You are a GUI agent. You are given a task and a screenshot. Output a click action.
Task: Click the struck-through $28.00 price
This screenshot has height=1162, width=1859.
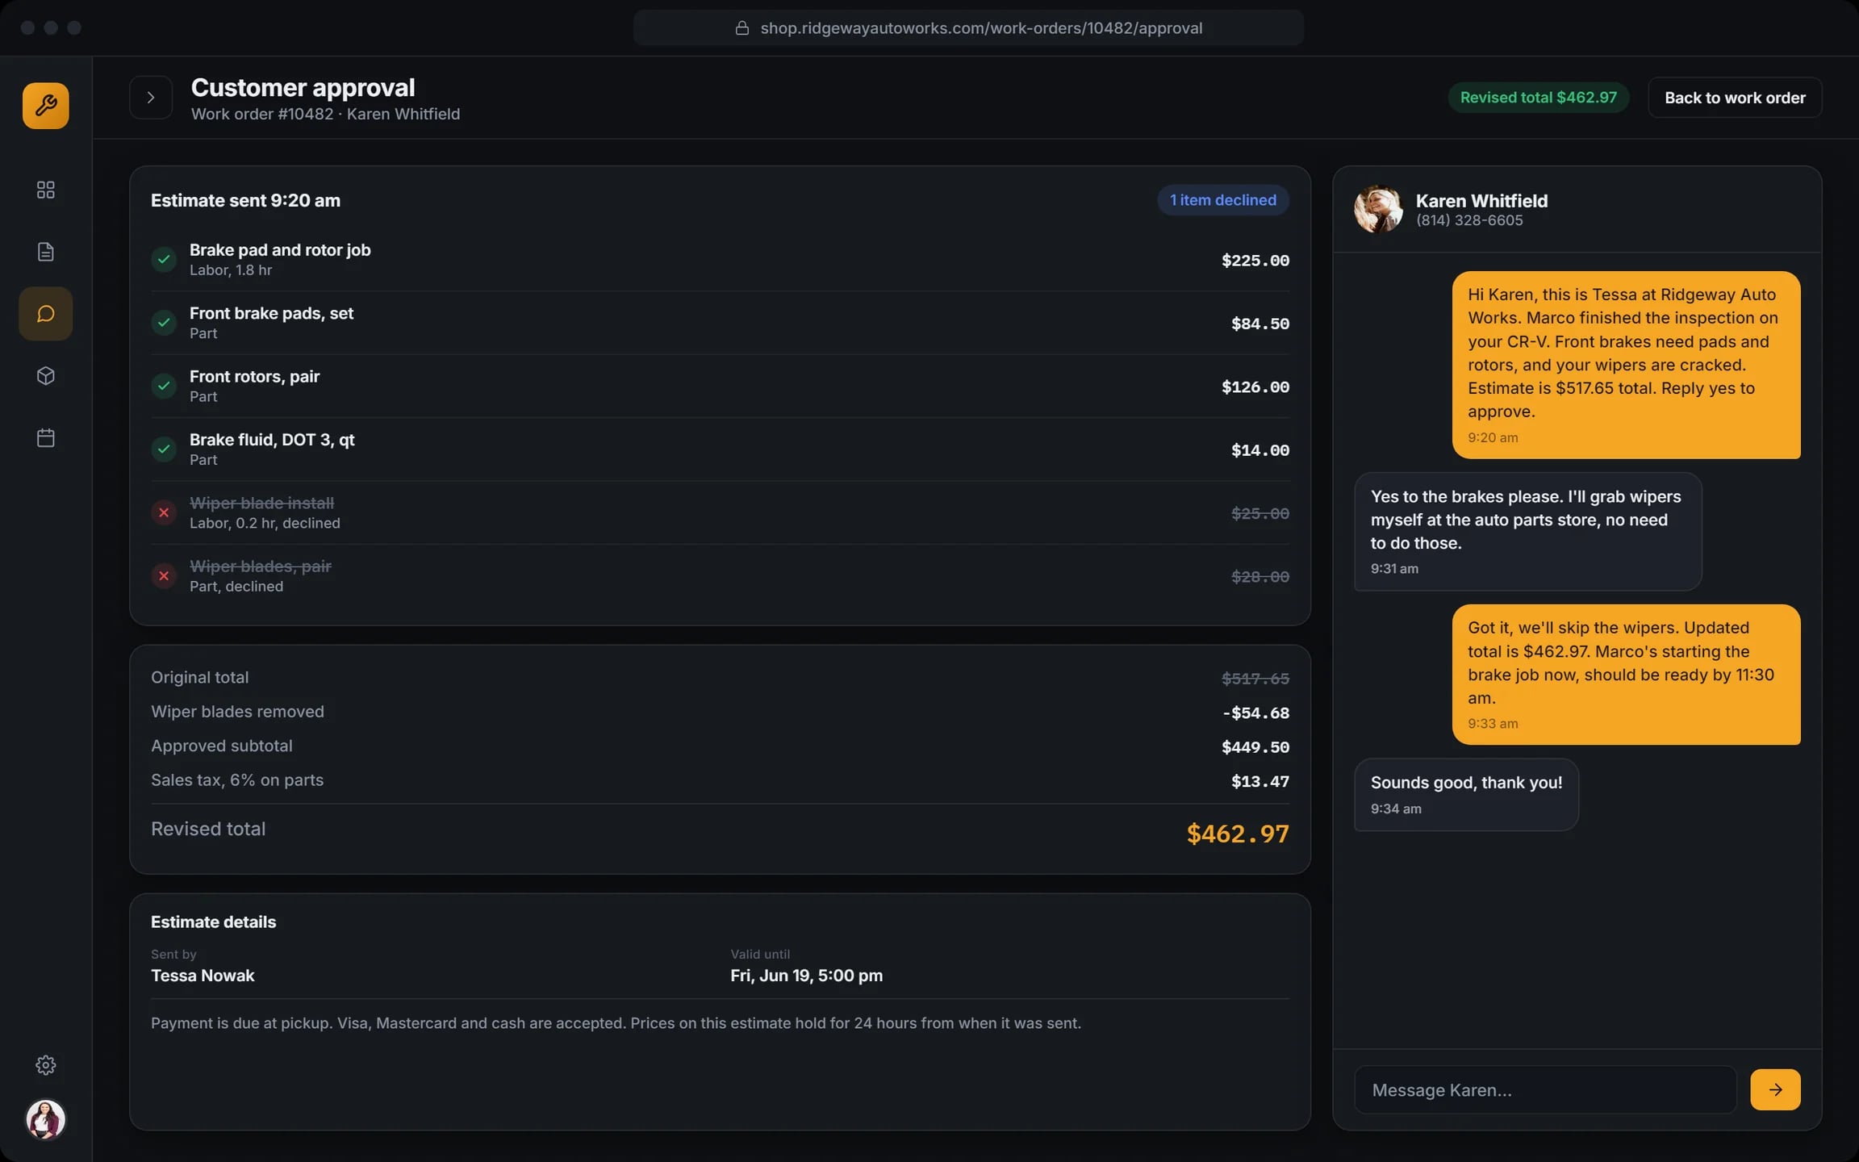tap(1260, 577)
